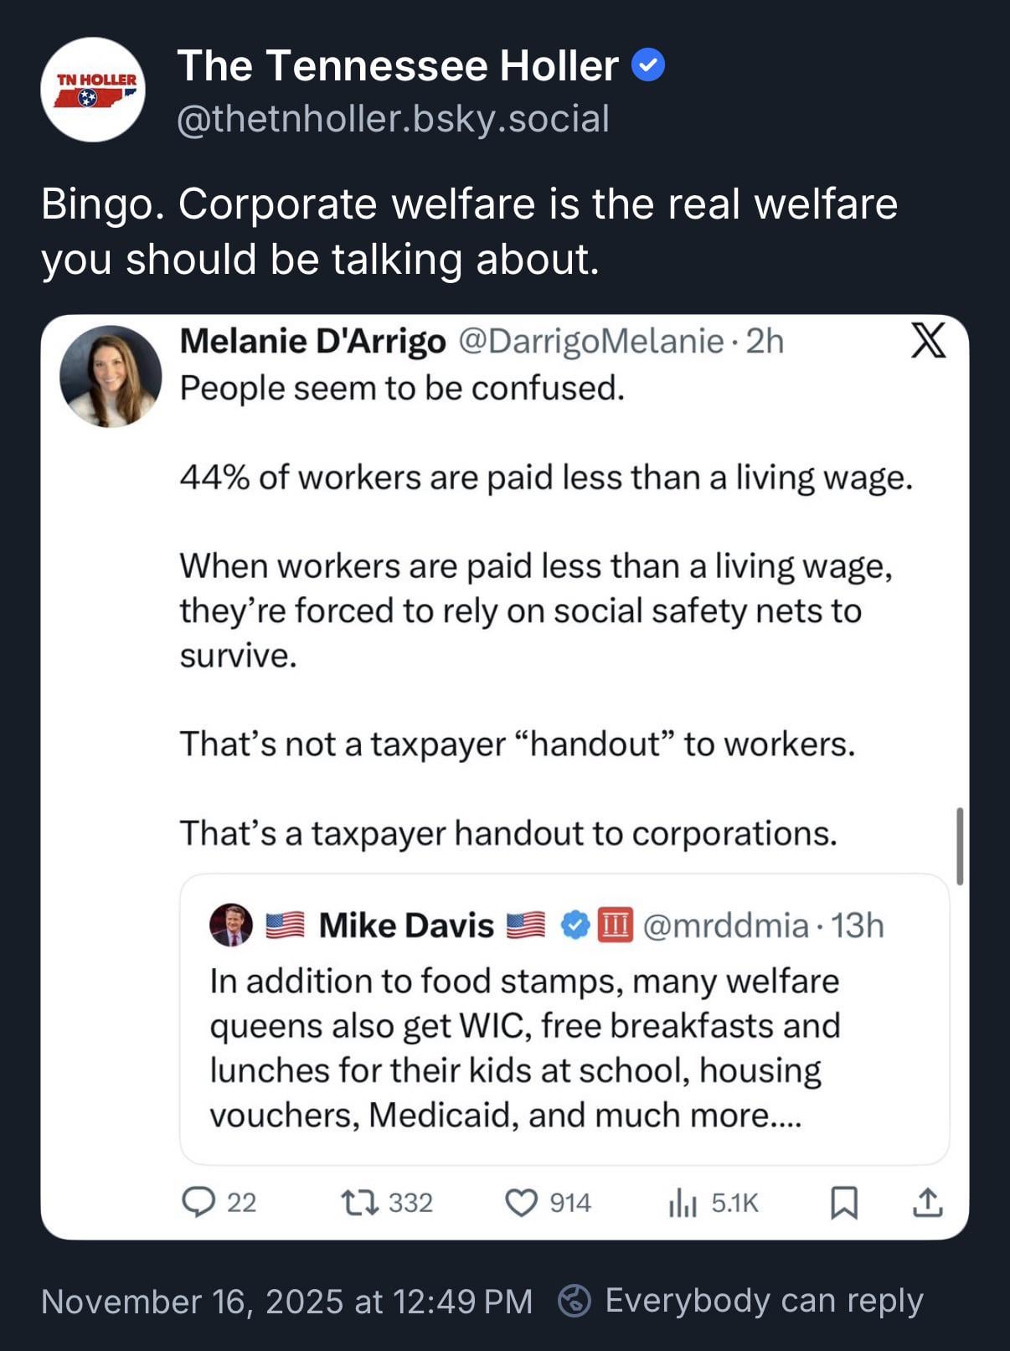The image size is (1010, 1351).
Task: Open the @thetnholler.bsky.social handle
Action: [x=393, y=118]
